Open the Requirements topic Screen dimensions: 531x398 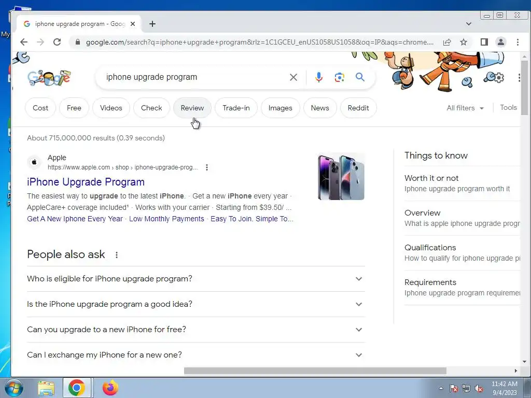tap(462, 287)
